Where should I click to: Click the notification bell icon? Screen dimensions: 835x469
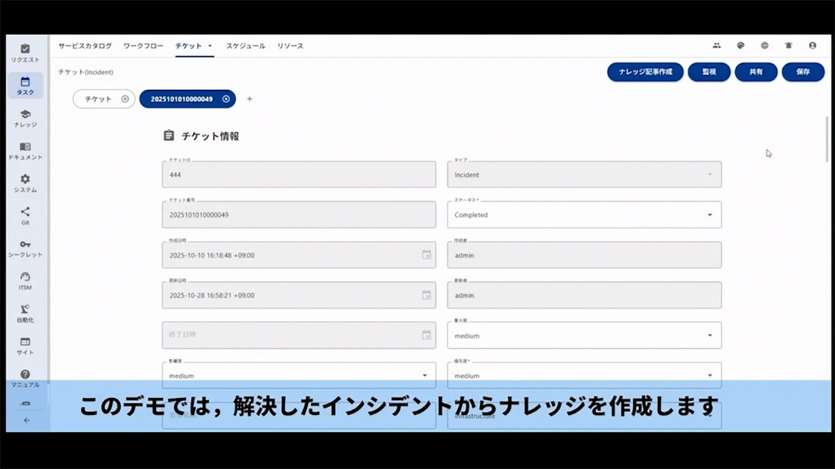click(788, 46)
